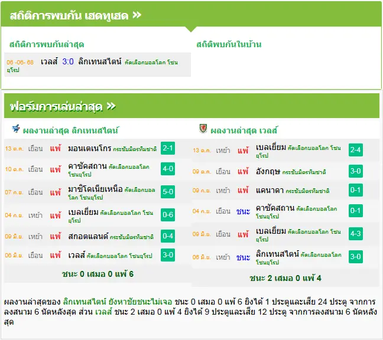Click the Wales team crest icon
383x340 pixels.
(203, 129)
